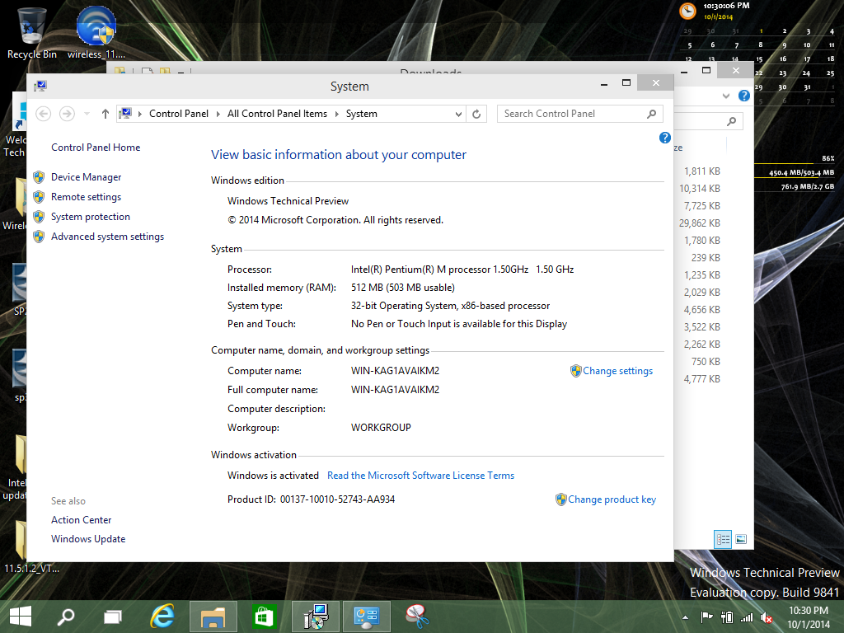This screenshot has height=633, width=844.
Task: Click the 761.9 MB/2.7 GB usage meter
Action: pos(808,187)
